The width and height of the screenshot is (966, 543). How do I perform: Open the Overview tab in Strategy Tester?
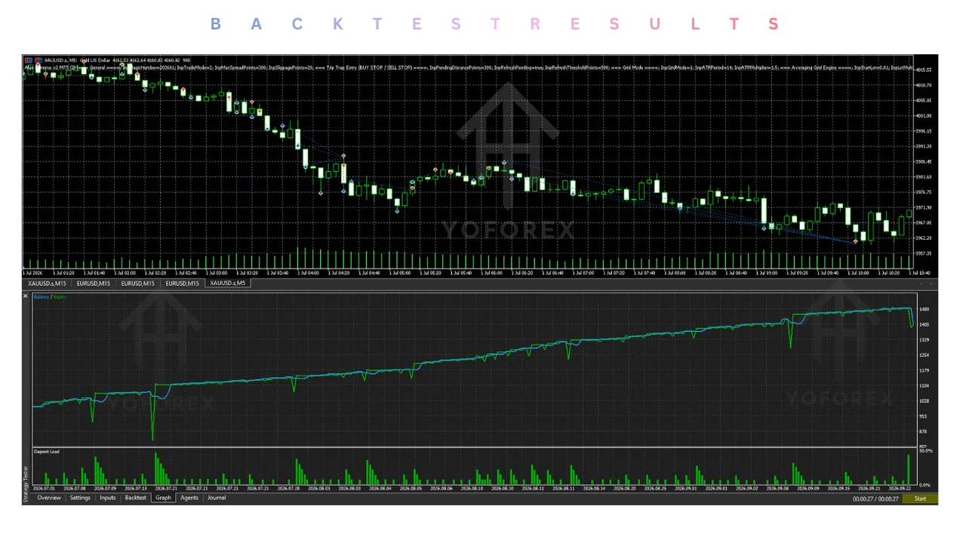point(48,498)
